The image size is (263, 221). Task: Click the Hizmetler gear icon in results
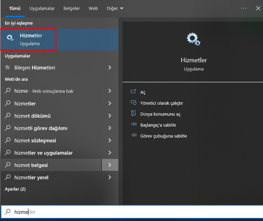point(10,38)
